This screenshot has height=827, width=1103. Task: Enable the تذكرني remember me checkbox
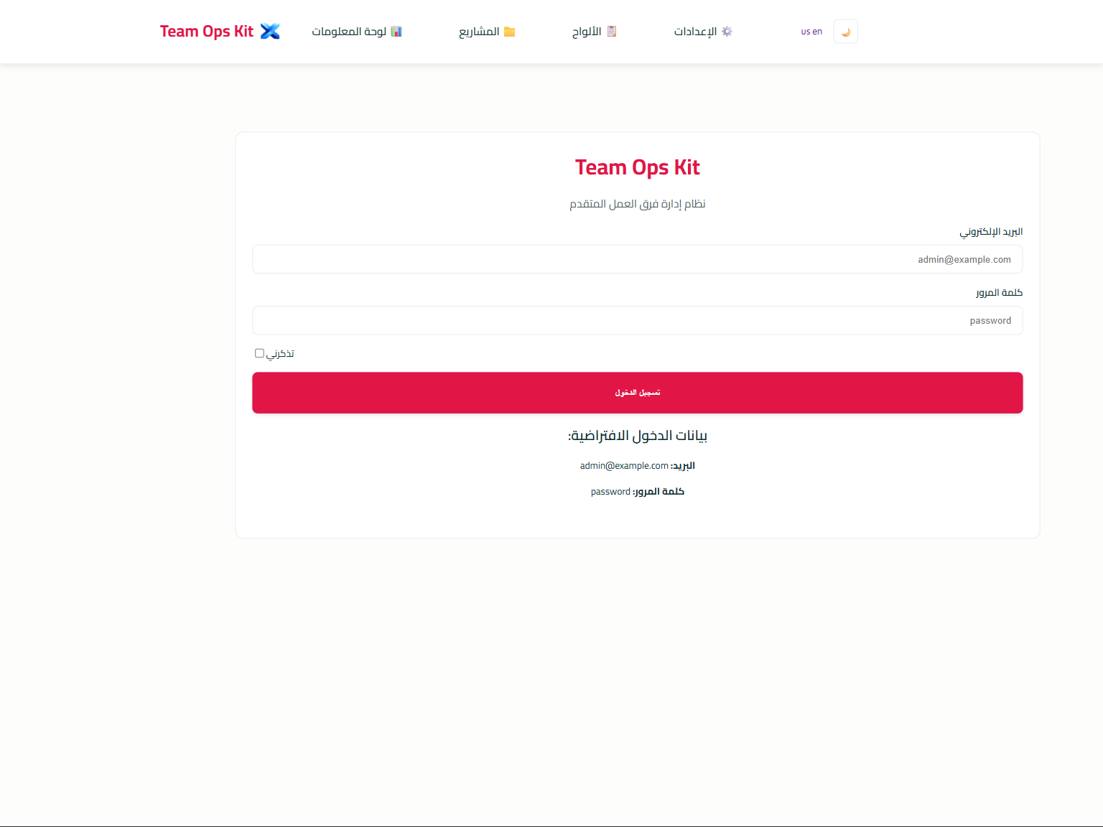pyautogui.click(x=259, y=353)
